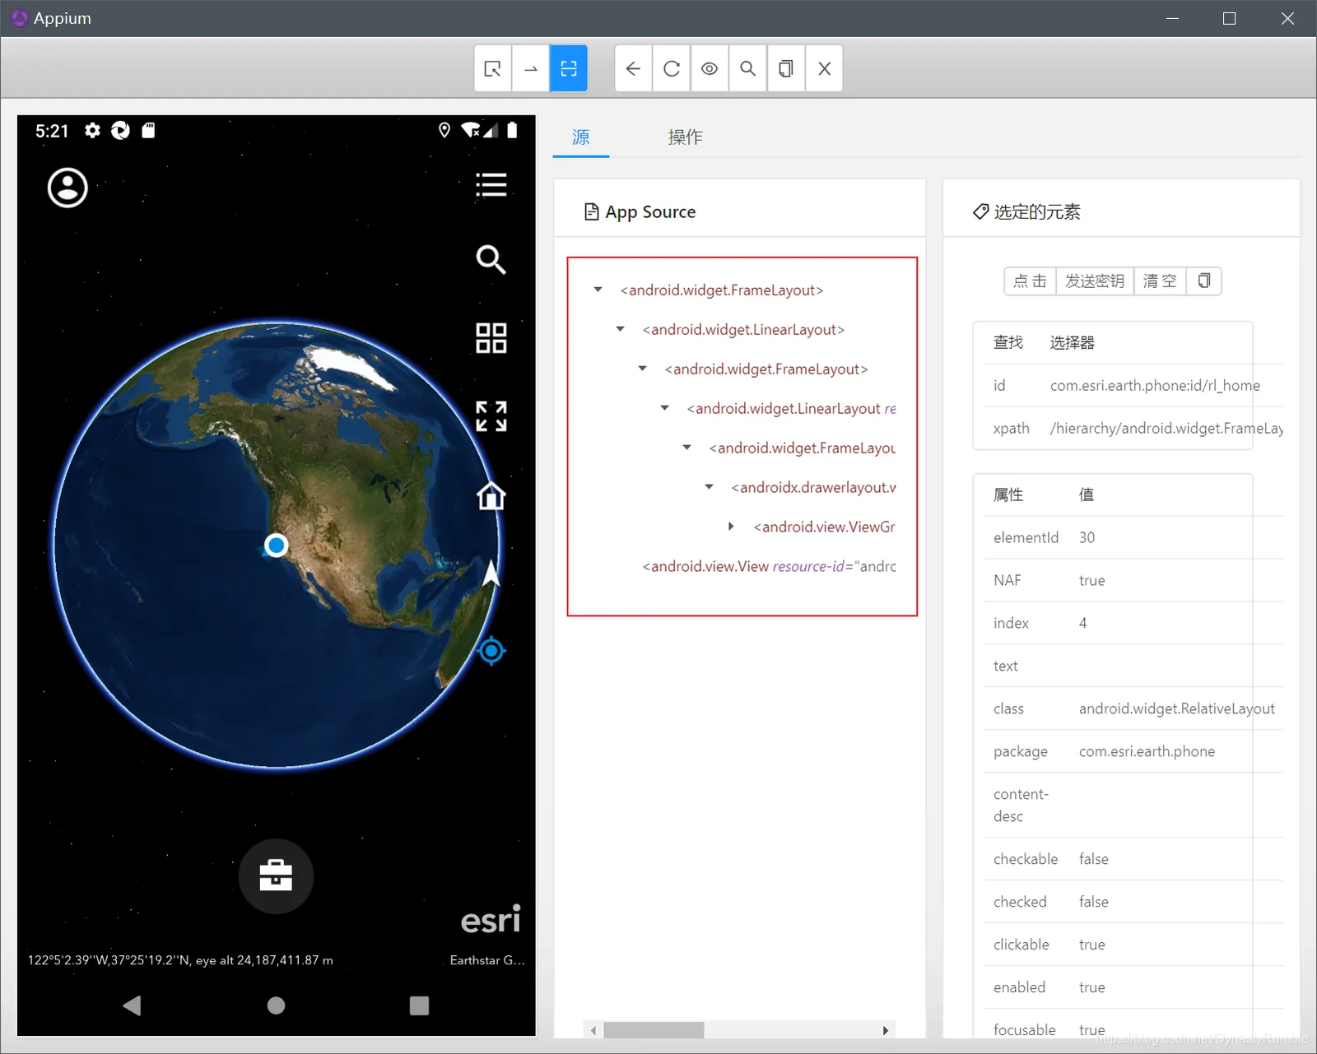Collapse the second android.widget.FrameLayout node
Viewport: 1317px width, 1054px height.
643,369
